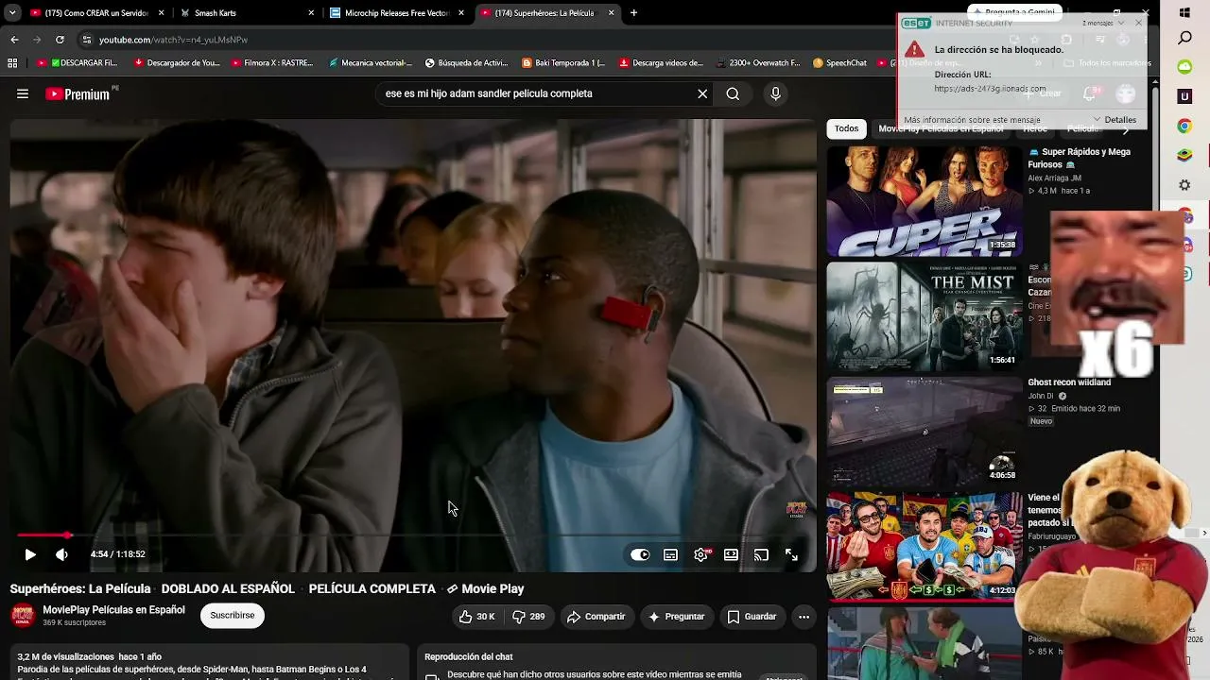Close the ESET Internet Security notification
Screen dimensions: 1210x680
tap(1138, 23)
